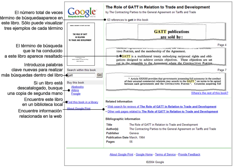Viewport: 233px width, 167px height.
Task: Click the Publisher value Geneva
Action: [134, 133]
